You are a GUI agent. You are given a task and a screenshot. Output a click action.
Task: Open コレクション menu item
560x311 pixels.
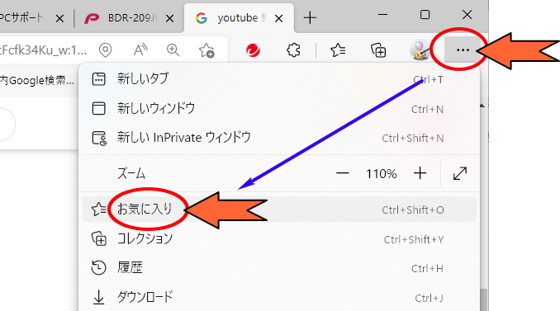(279, 239)
